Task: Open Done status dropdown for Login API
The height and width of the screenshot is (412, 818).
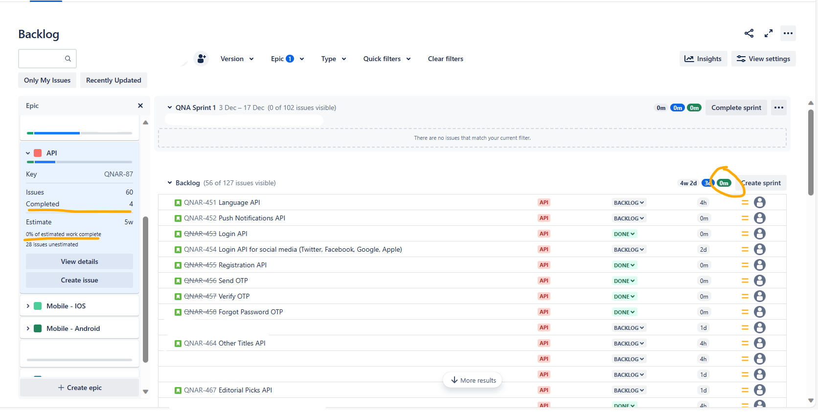Action: (624, 234)
